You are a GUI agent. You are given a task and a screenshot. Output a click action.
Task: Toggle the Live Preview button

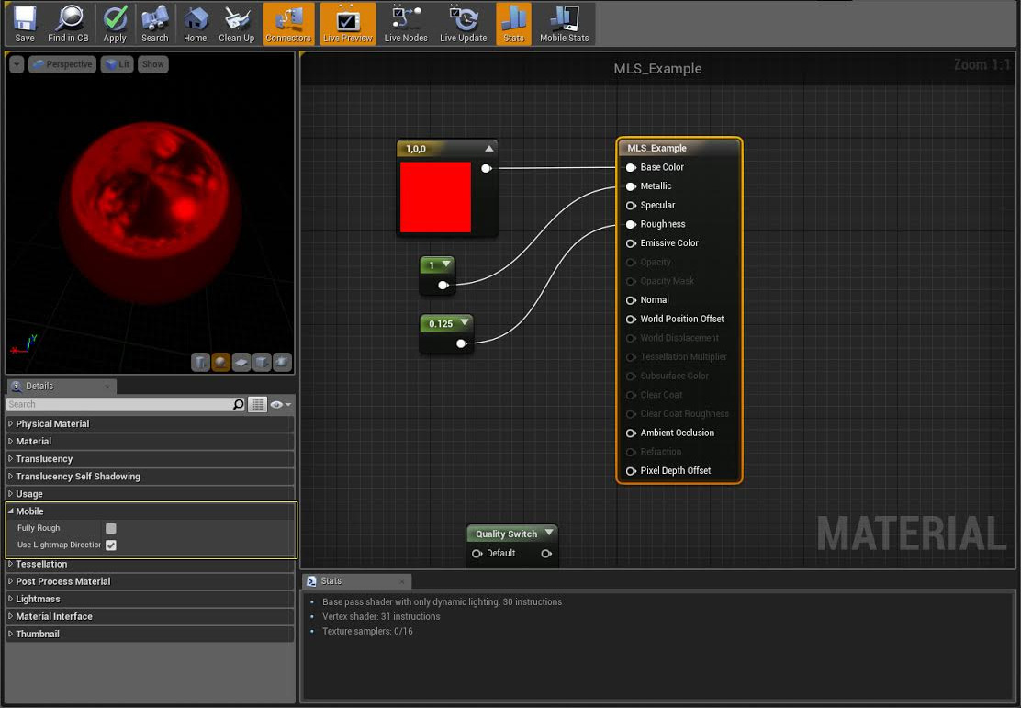348,24
